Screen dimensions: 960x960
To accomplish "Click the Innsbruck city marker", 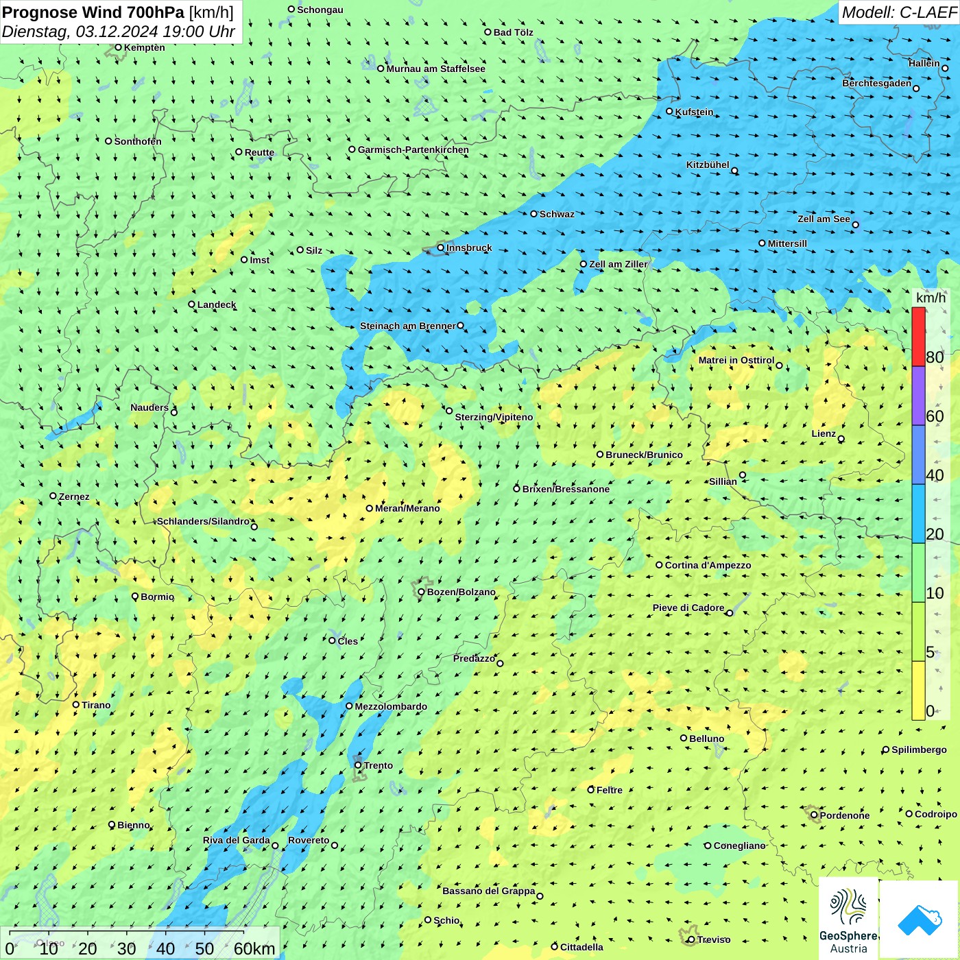I will (x=441, y=248).
